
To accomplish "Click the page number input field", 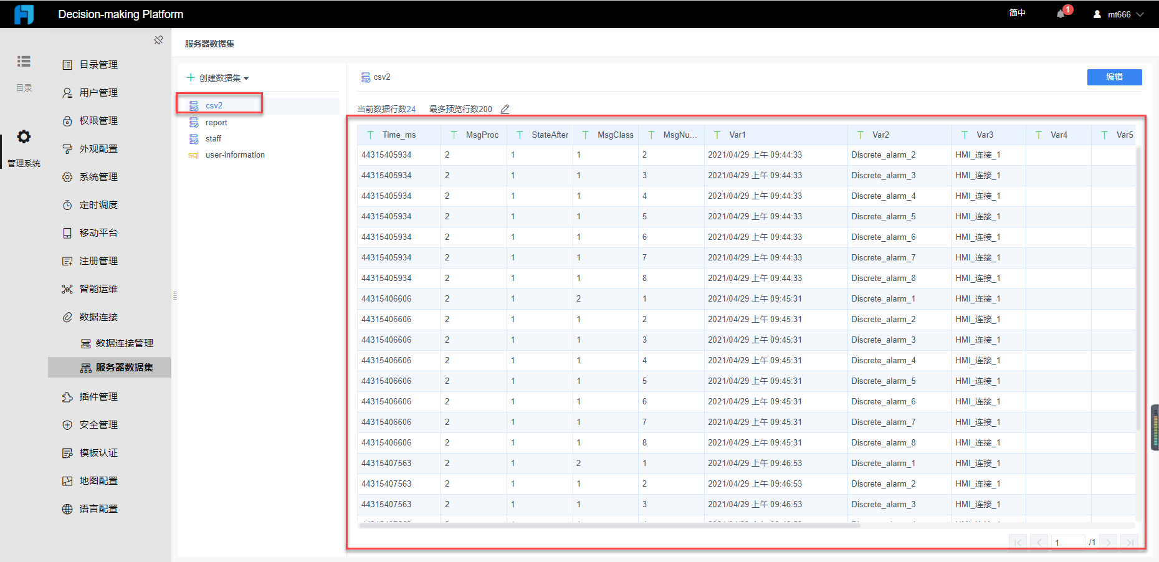I will point(1068,542).
